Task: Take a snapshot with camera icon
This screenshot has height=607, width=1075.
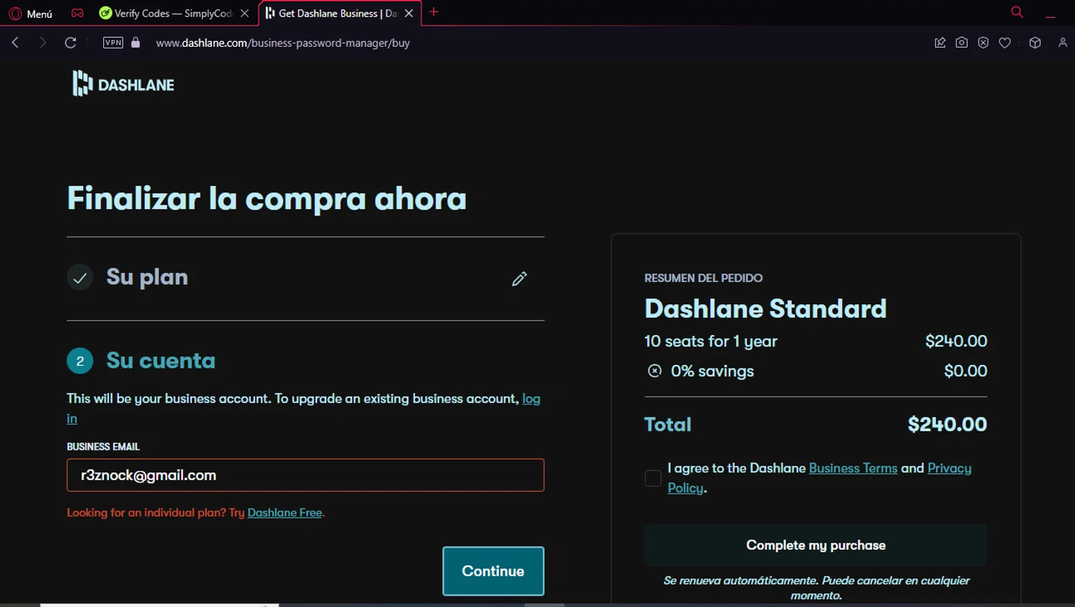Action: coord(962,43)
